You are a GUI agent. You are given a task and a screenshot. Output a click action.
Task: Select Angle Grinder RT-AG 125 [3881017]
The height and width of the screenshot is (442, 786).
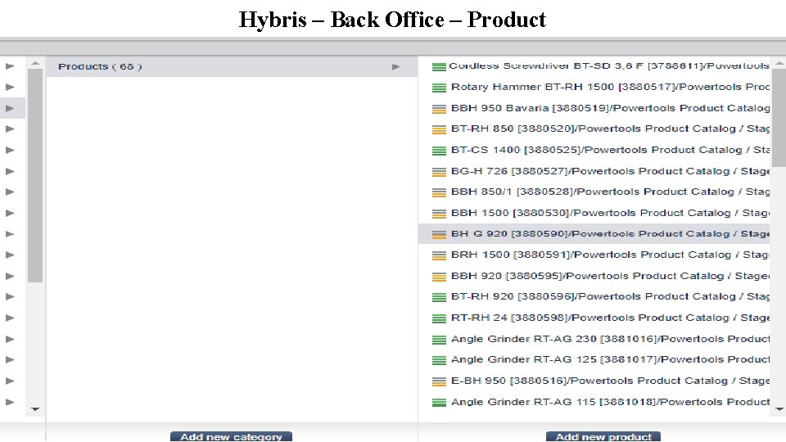(x=594, y=360)
